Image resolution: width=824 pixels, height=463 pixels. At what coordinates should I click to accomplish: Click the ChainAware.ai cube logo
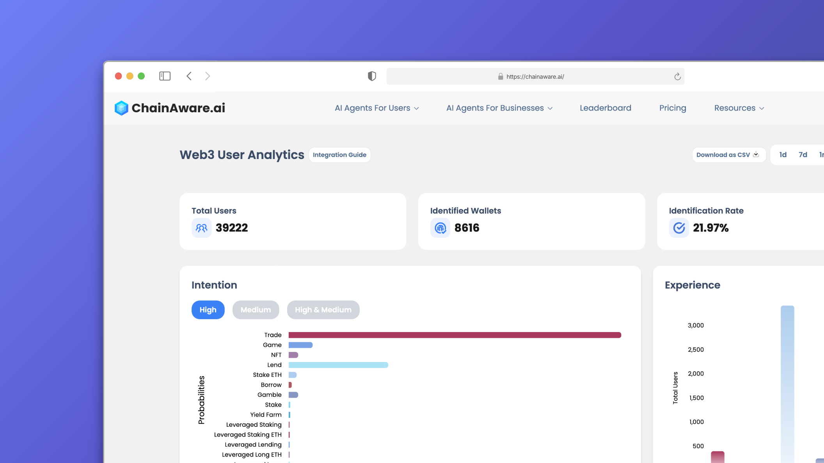point(121,108)
